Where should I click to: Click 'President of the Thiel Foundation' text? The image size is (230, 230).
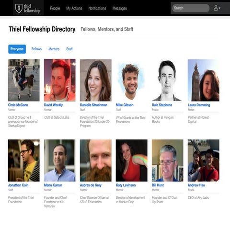pyautogui.click(x=21, y=200)
